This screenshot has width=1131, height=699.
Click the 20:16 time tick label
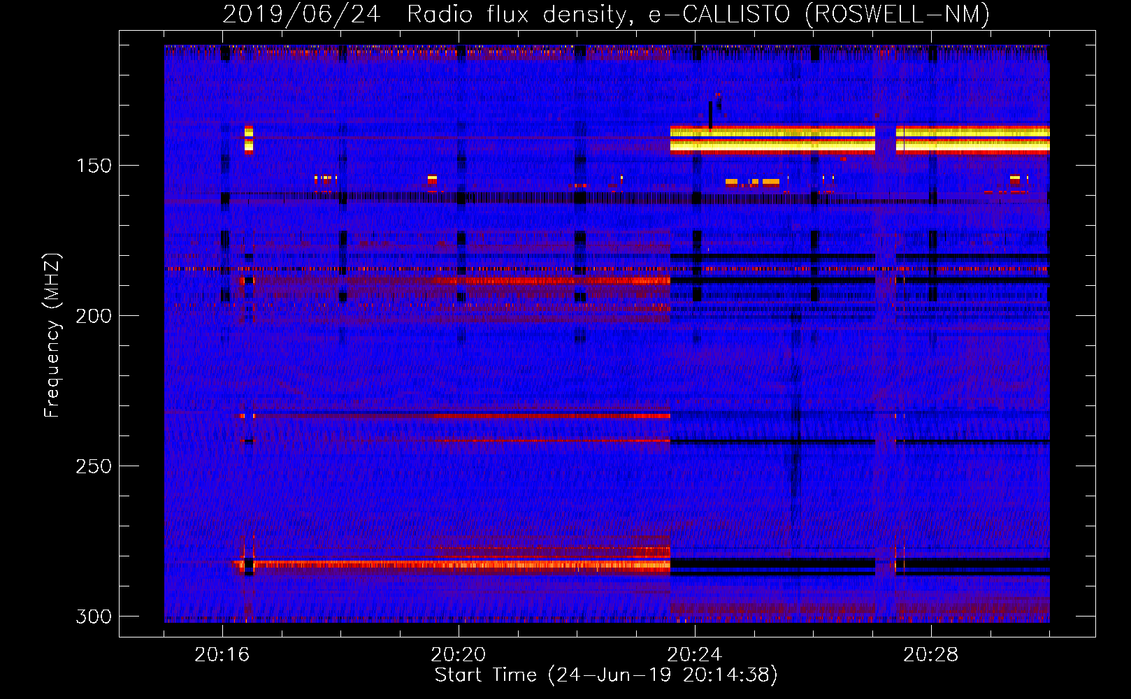tap(222, 655)
